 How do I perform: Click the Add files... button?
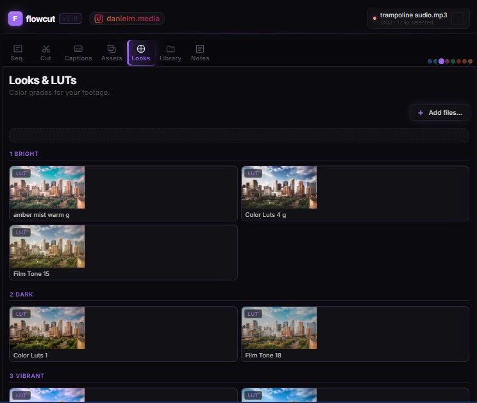click(440, 112)
